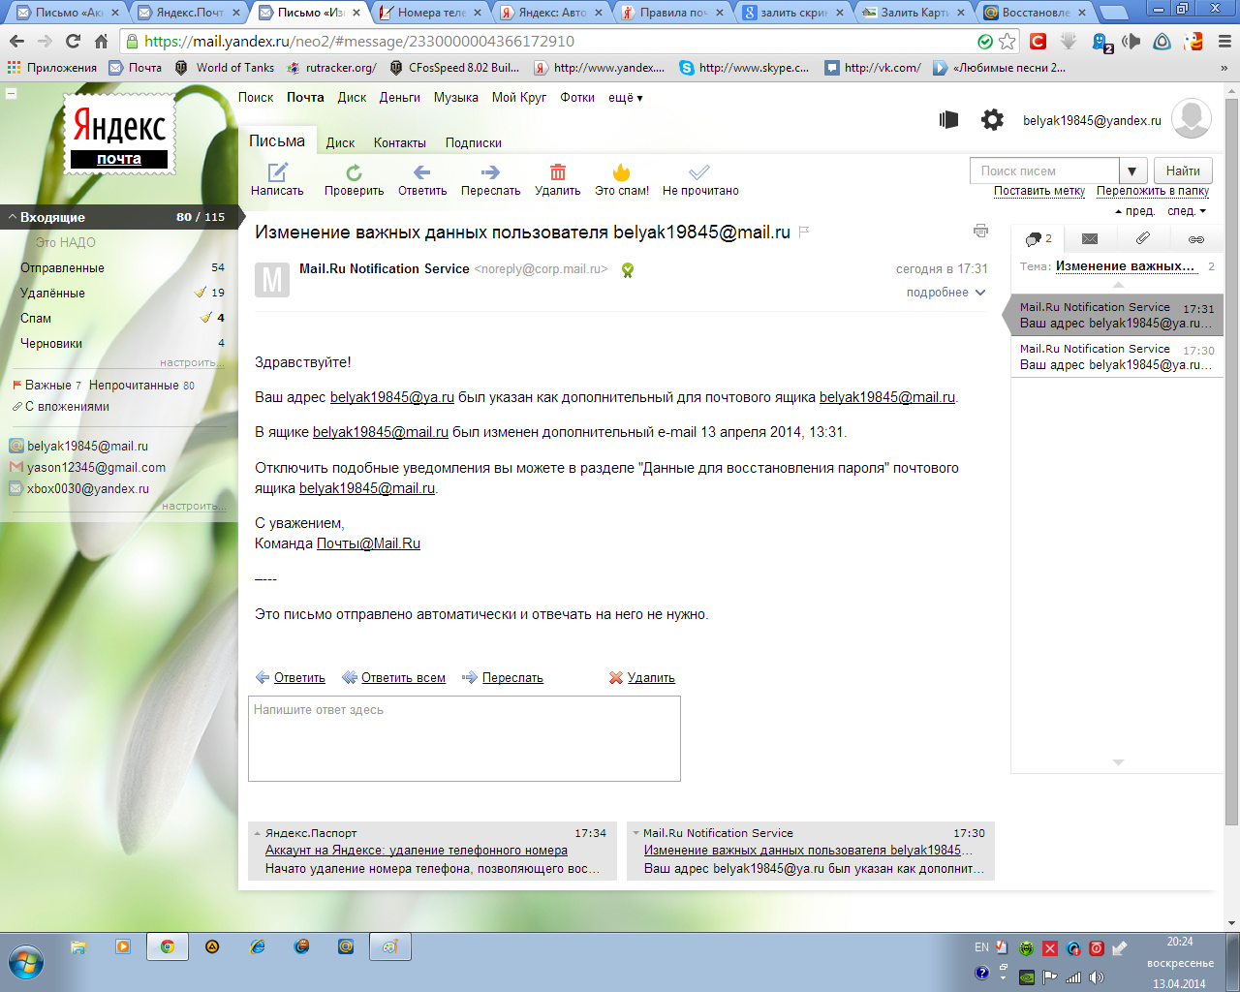Select the yason12345@gmail.com mailbox
Screen dimensions: 1240x992
(96, 467)
